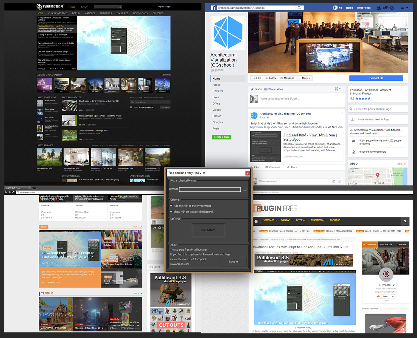Viewport: 417px width, 338px height.
Task: Click Plugin Free search icon
Action: (x=405, y=221)
